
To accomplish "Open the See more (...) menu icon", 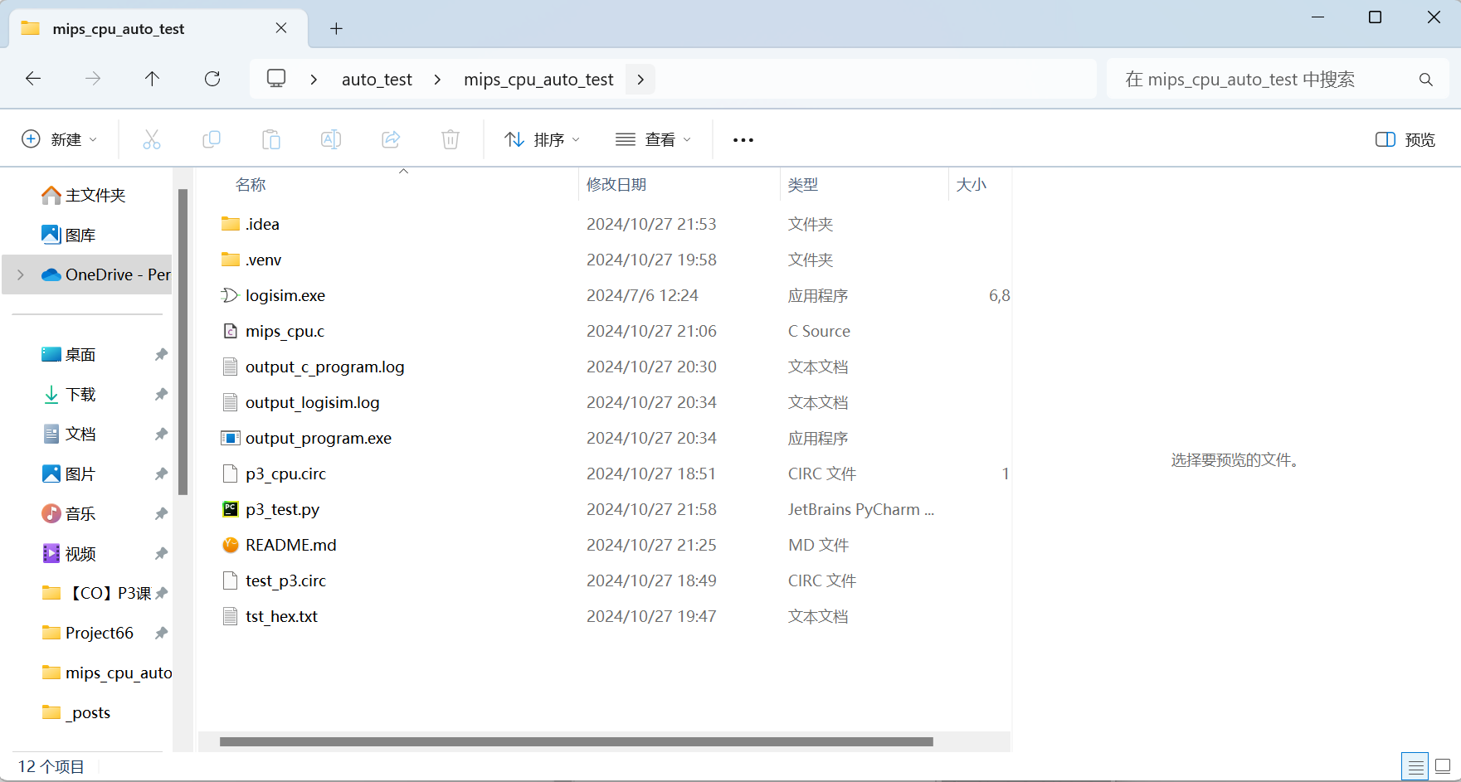I will (742, 138).
